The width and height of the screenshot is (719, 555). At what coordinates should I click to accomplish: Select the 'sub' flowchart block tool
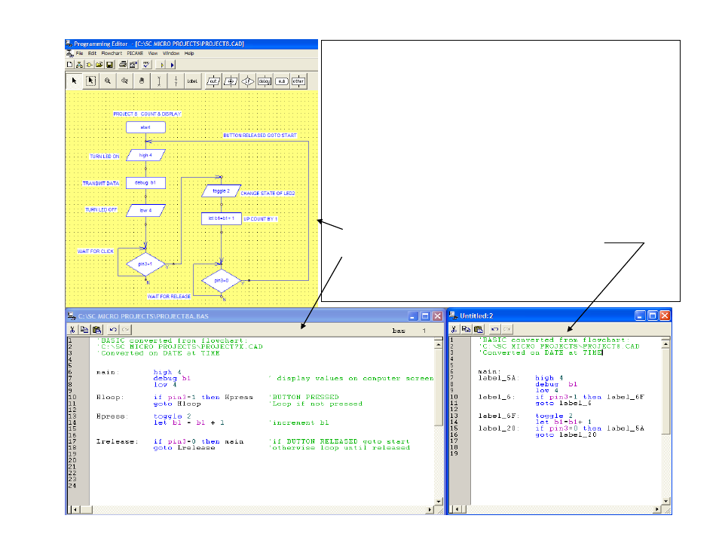[x=282, y=81]
